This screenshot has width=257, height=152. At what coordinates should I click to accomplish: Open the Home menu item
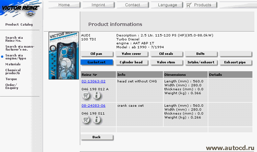coord(64,5)
